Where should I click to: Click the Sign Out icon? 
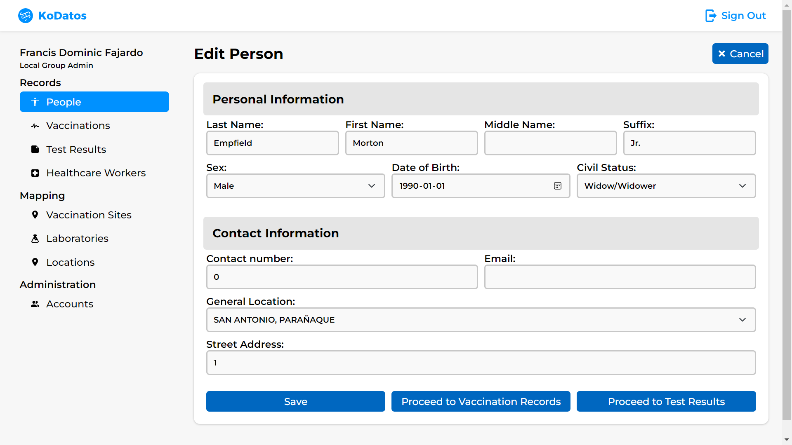click(710, 16)
